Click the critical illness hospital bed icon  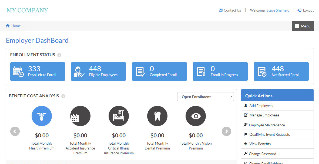(119, 116)
